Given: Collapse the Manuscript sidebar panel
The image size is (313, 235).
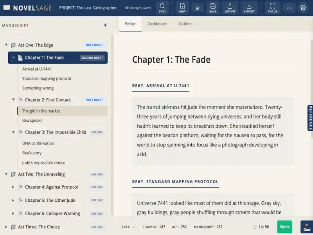Looking at the screenshot, I should click(x=105, y=25).
